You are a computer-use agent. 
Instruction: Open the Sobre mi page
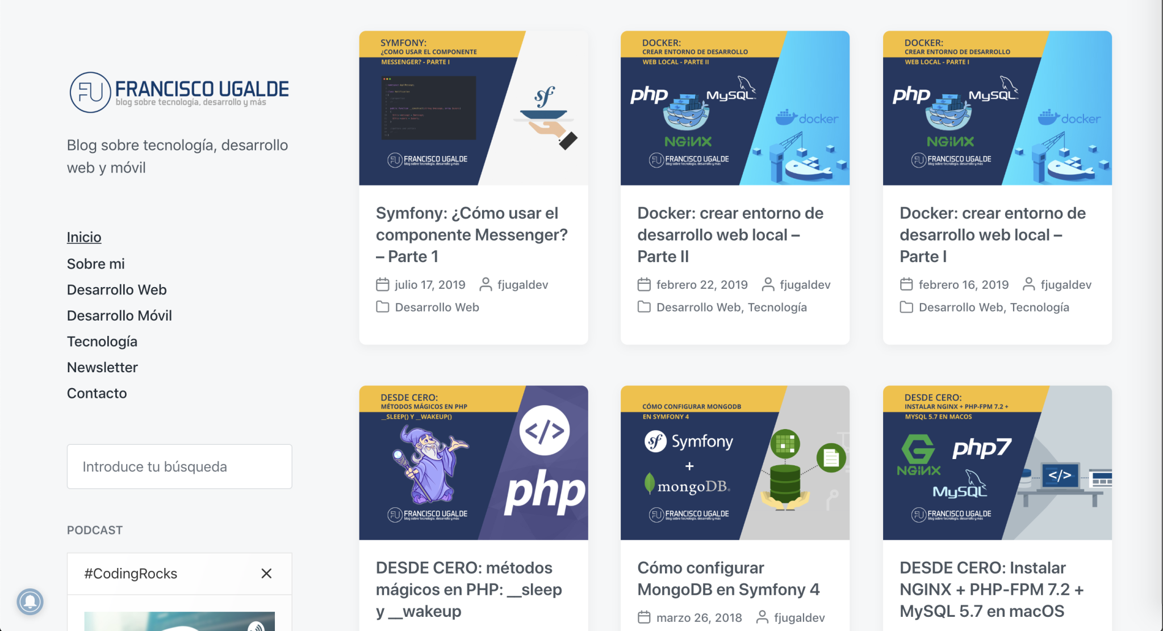click(x=96, y=264)
